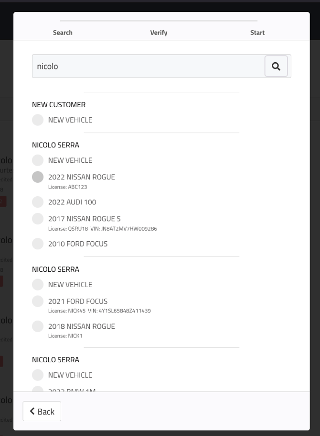Viewport: 320px width, 436px height.
Task: Go to the Start step tab
Action: pyautogui.click(x=257, y=33)
